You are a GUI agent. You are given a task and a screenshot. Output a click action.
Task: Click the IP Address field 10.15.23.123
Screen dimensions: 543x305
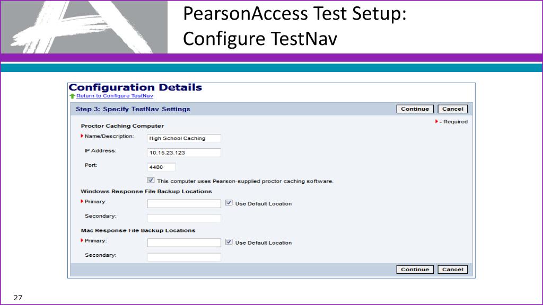tap(184, 153)
